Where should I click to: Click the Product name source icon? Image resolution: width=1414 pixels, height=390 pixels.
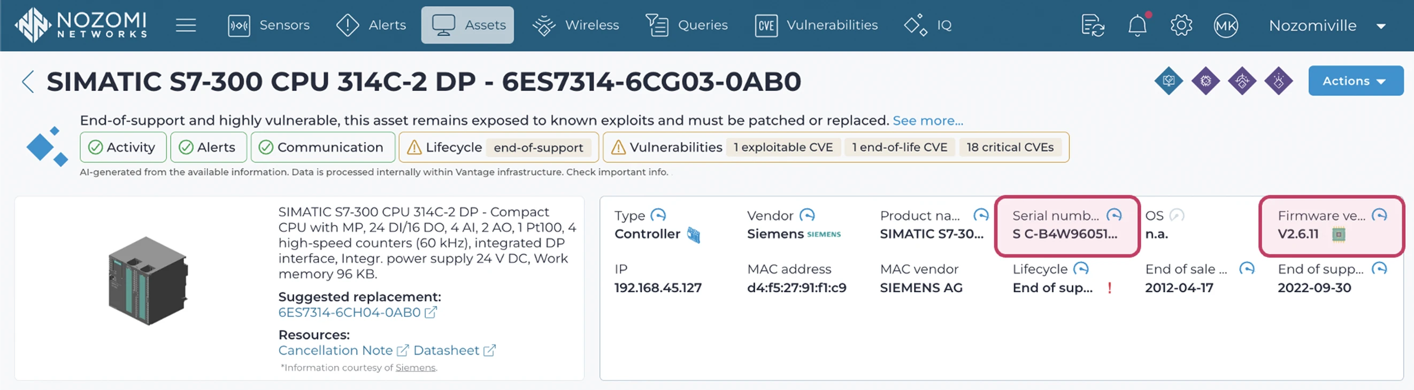(x=980, y=215)
